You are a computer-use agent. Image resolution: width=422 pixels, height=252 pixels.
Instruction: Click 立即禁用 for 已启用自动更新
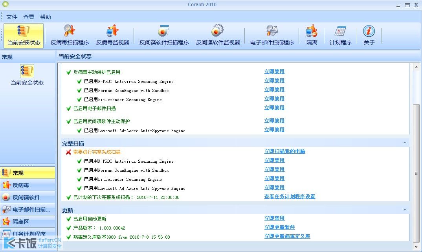(x=274, y=218)
